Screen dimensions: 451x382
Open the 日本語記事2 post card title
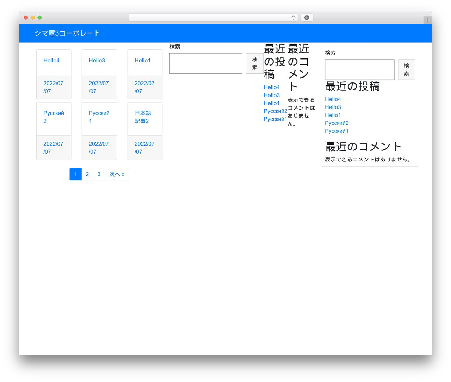(143, 117)
